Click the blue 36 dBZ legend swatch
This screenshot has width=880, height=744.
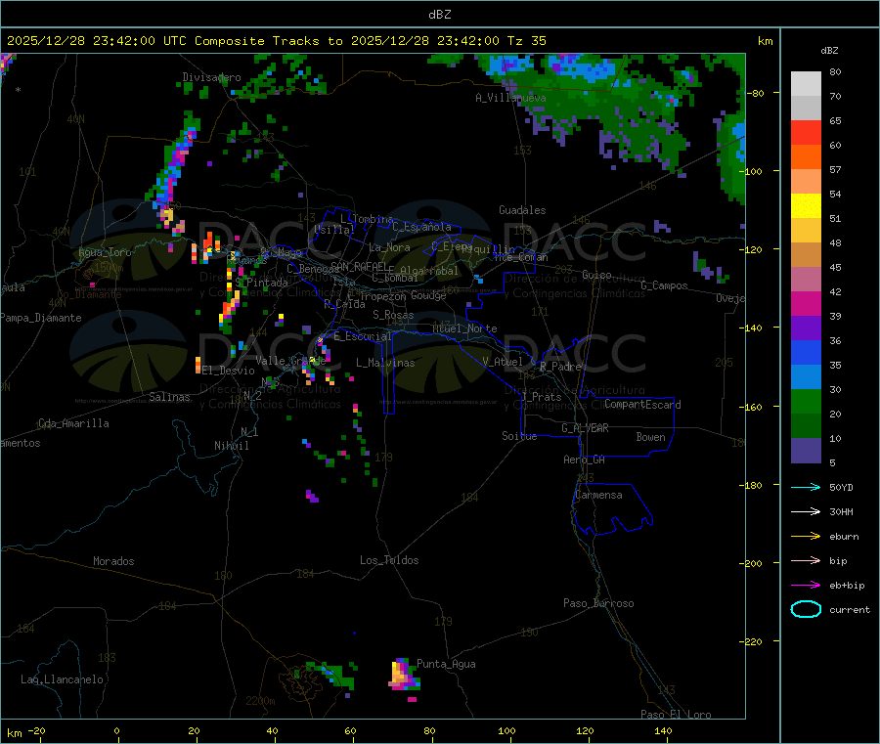point(806,352)
